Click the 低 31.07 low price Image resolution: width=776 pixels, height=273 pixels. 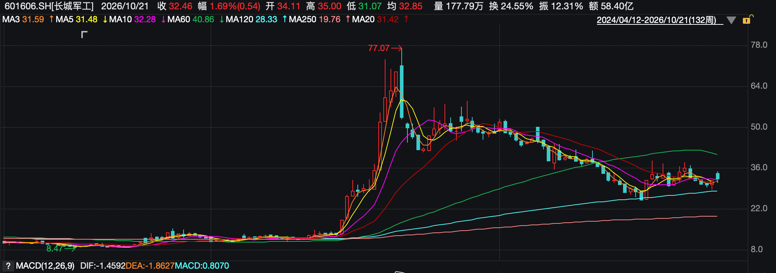coord(364,6)
